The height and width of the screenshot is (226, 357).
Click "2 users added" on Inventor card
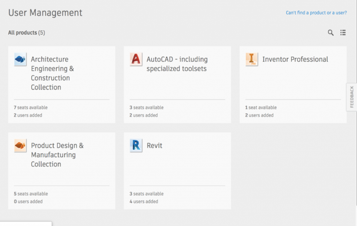point(259,115)
